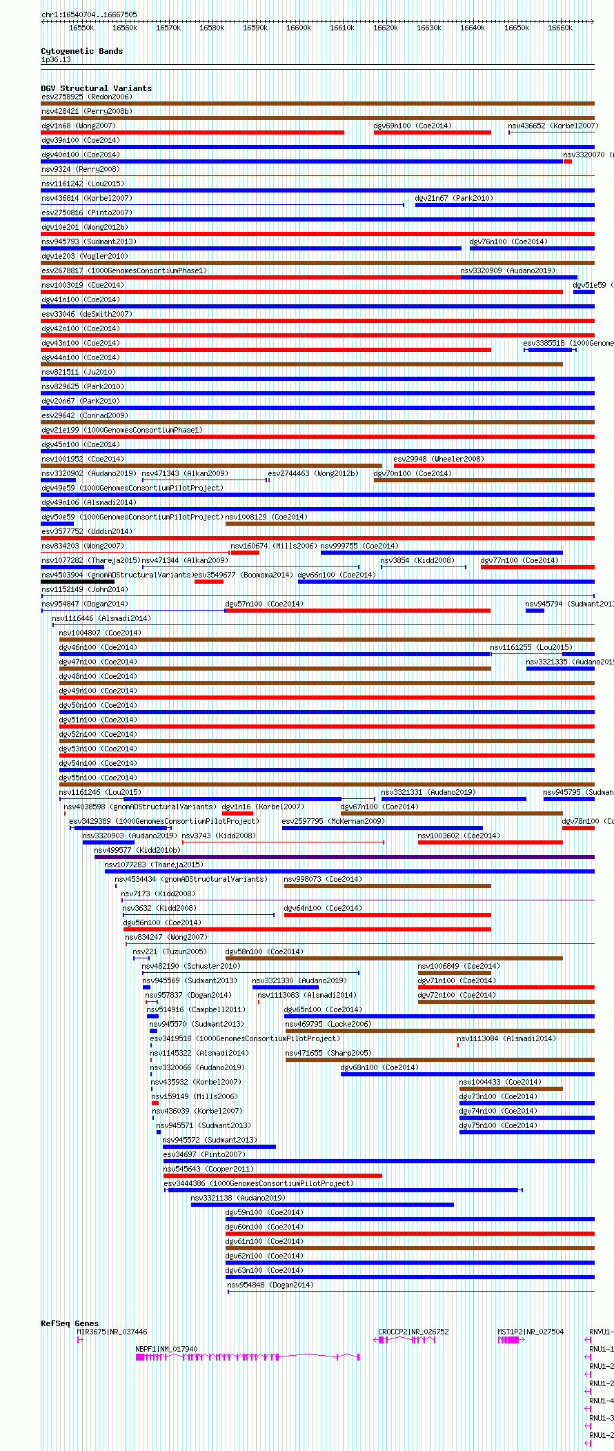Click nsv1003019 (Coe2014) variant label
The width and height of the screenshot is (614, 1451).
82,285
